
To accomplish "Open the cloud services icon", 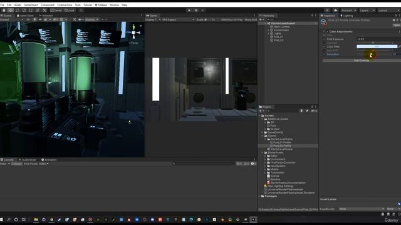I will click(335, 11).
